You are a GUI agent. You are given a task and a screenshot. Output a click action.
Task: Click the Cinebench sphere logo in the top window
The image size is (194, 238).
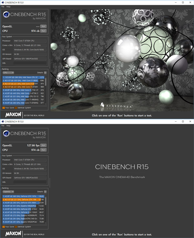pyautogui.click(x=7, y=15)
